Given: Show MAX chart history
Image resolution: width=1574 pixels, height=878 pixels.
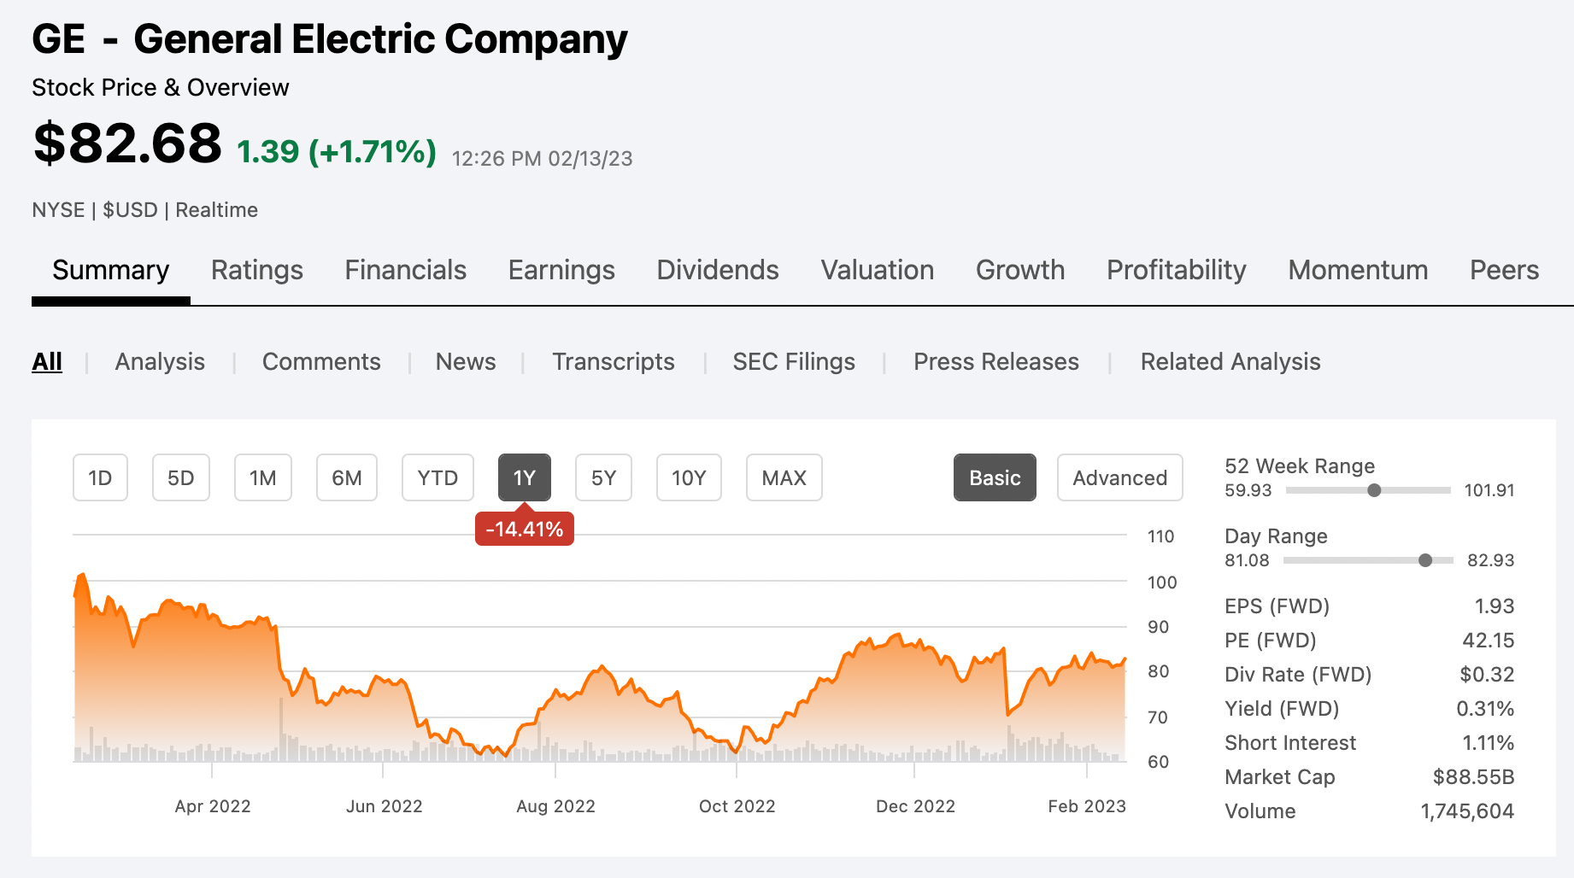Looking at the screenshot, I should click(x=784, y=477).
